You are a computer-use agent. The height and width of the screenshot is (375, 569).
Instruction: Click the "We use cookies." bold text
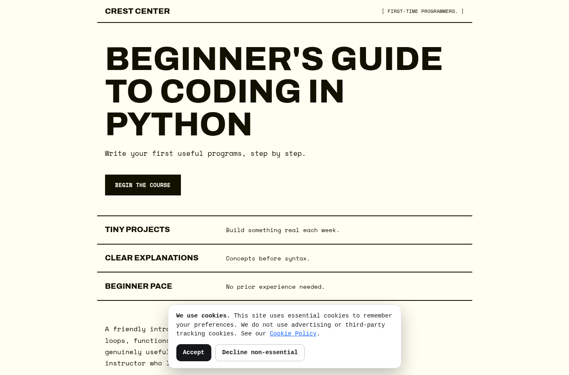(x=203, y=316)
